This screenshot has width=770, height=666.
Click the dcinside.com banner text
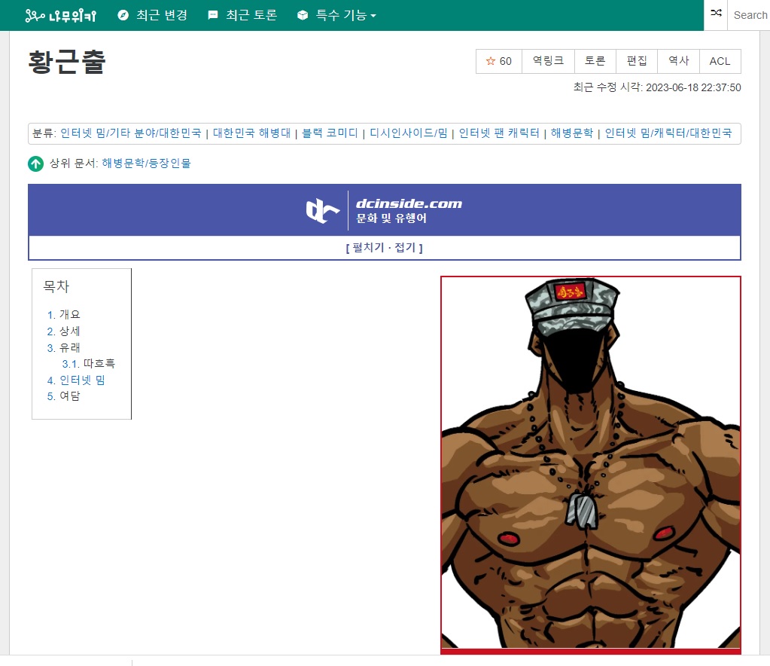coord(409,203)
